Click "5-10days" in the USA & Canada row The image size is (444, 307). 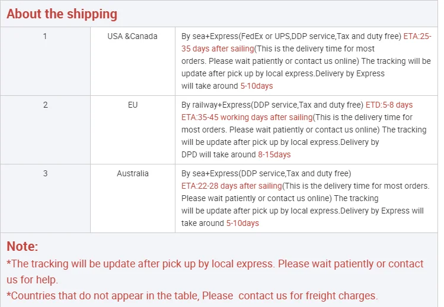click(x=257, y=86)
